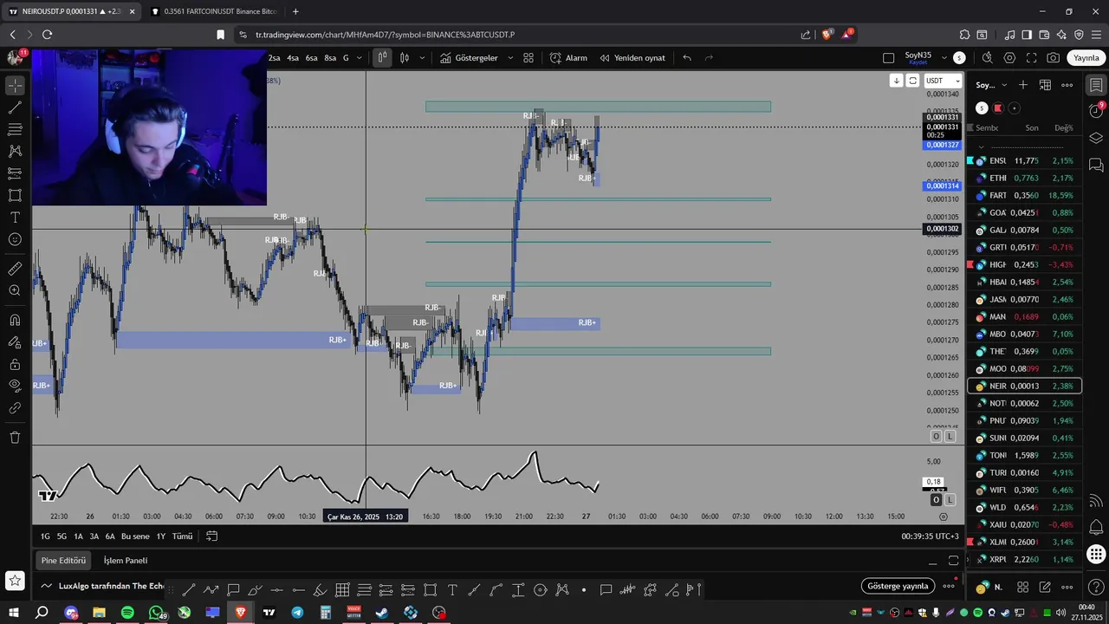The height and width of the screenshot is (624, 1109).
Task: Select FART row in watchlist
Action: click(1024, 196)
